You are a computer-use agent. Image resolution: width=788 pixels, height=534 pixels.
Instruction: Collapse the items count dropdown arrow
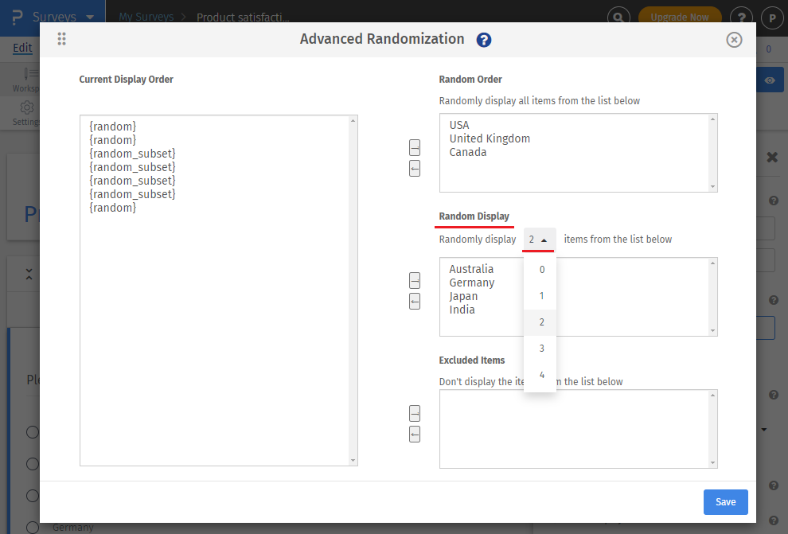click(545, 239)
